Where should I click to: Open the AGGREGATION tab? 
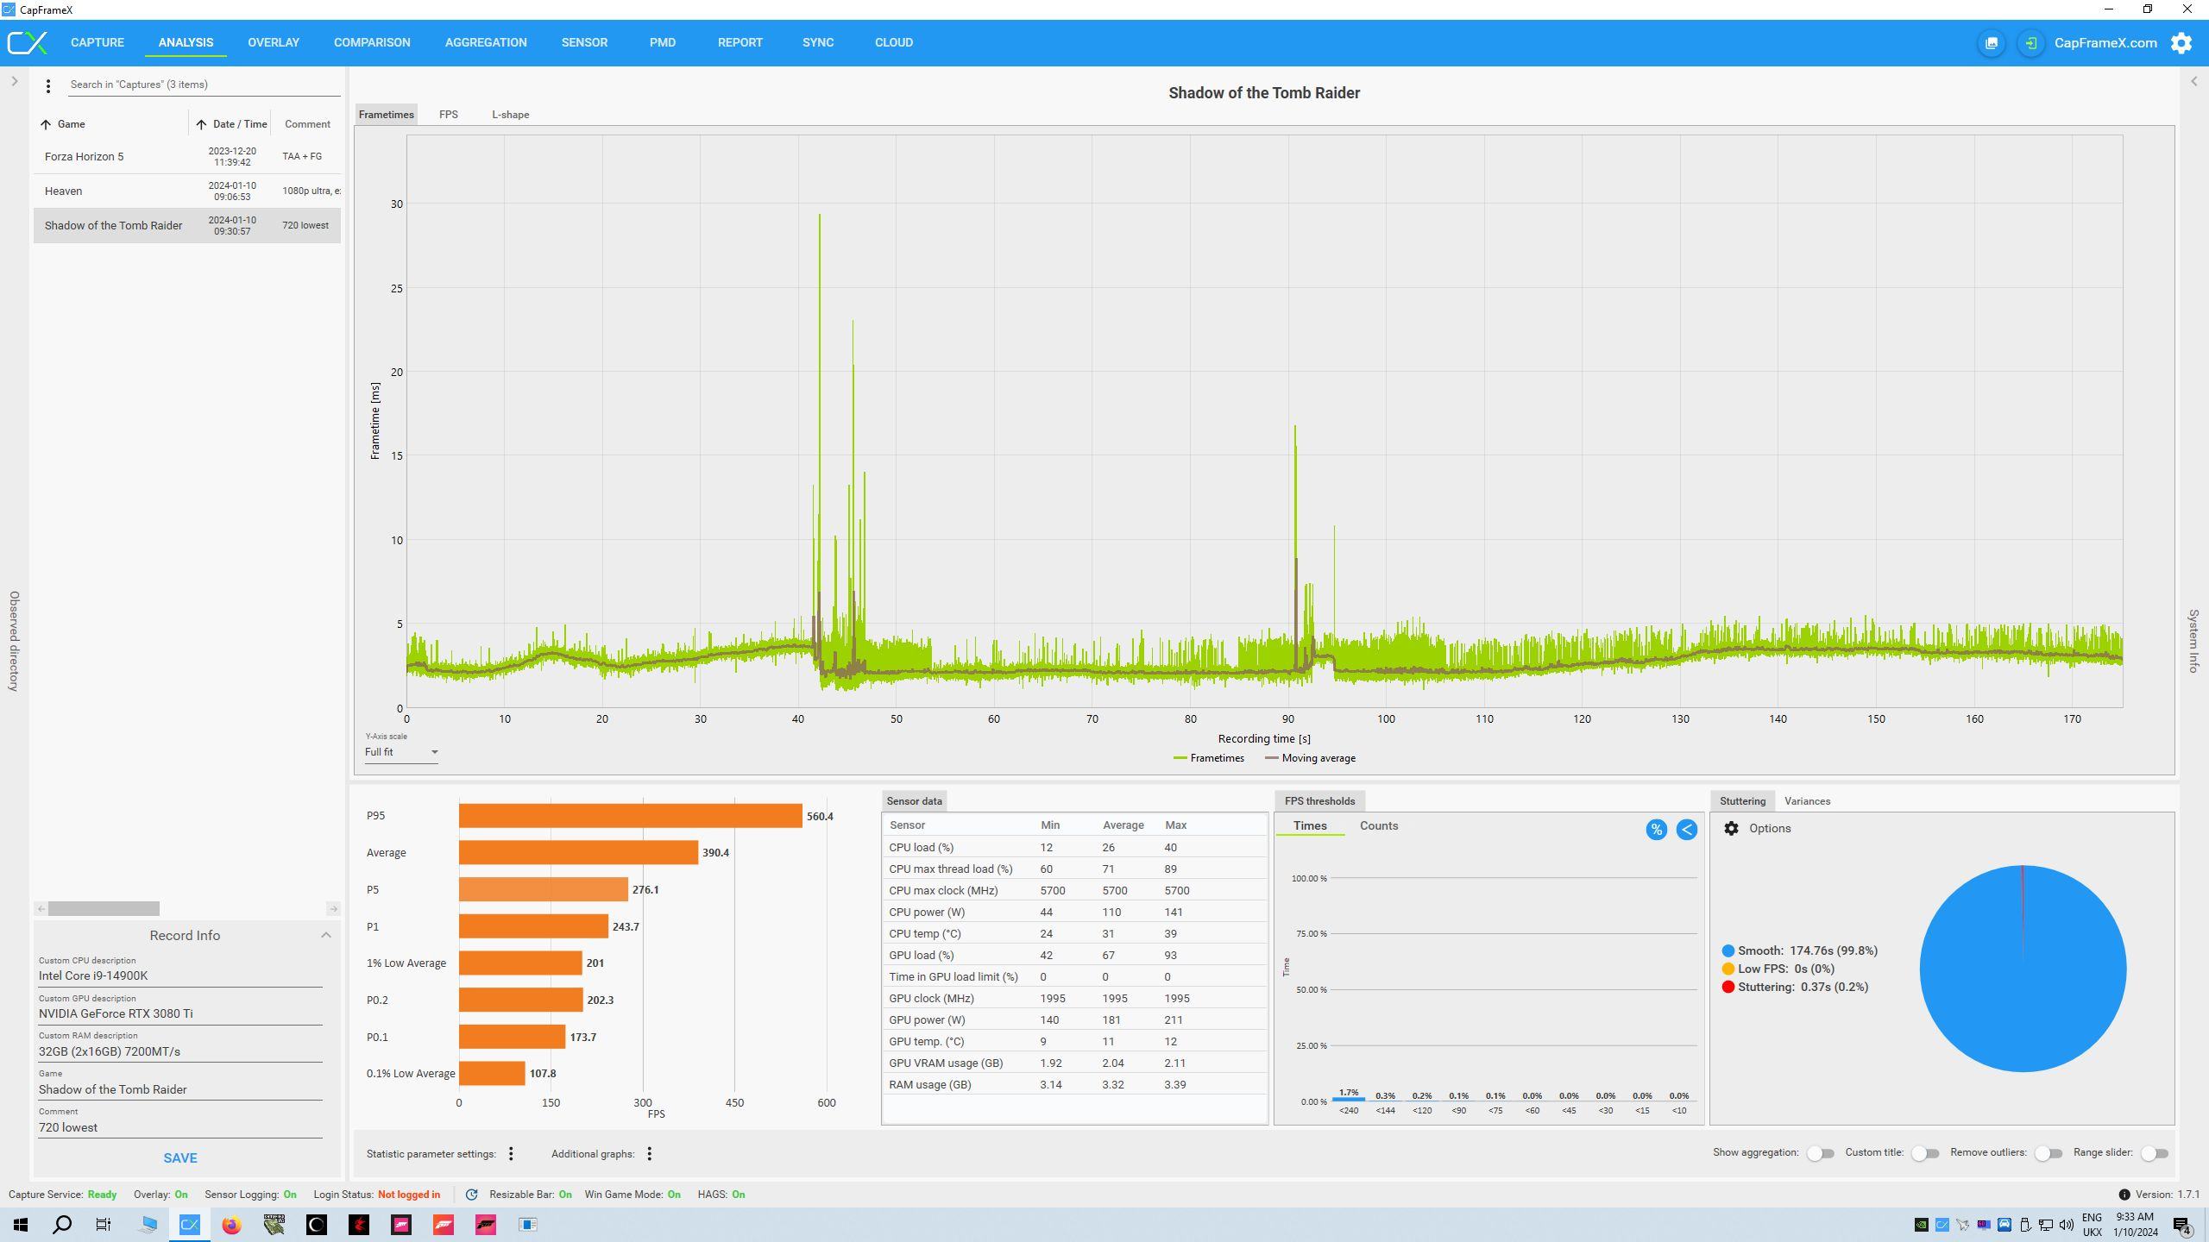486,42
